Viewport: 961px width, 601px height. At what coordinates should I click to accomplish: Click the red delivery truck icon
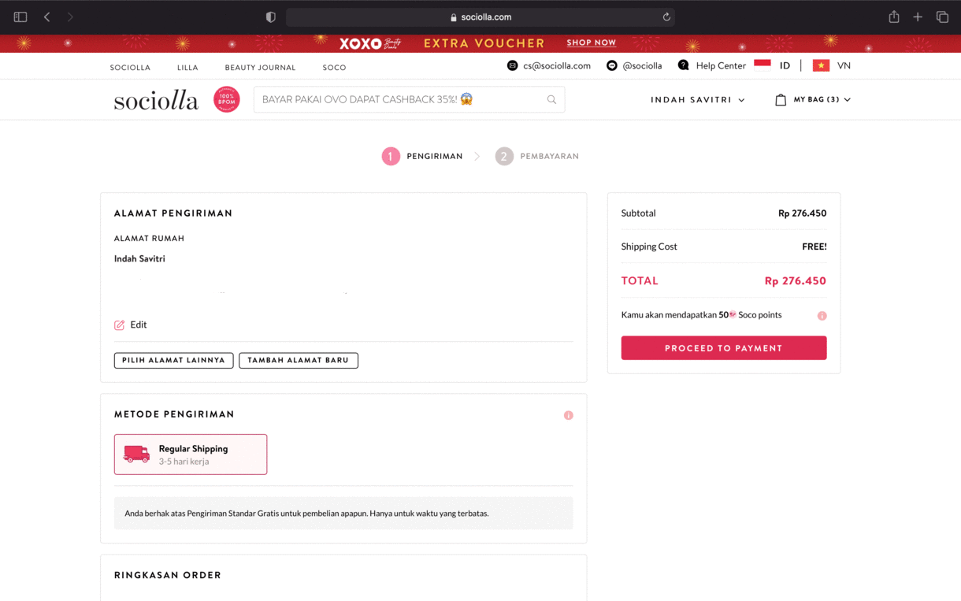click(x=136, y=454)
